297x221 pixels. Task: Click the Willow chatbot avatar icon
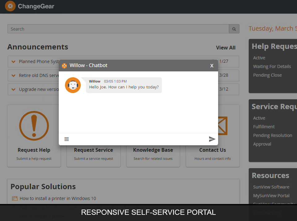[73, 85]
